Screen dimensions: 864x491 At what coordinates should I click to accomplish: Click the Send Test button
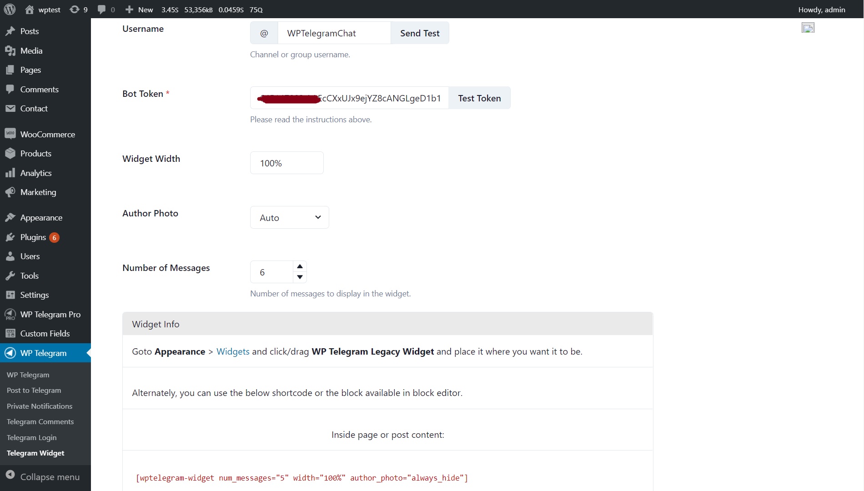pyautogui.click(x=420, y=33)
